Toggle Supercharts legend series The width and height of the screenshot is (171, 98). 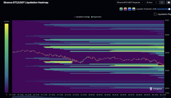[96, 17]
